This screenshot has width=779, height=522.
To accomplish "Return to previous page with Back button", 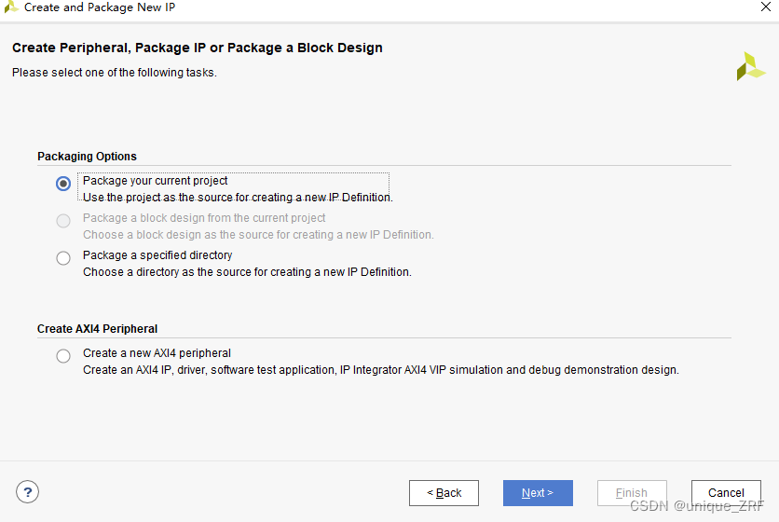I will (444, 493).
